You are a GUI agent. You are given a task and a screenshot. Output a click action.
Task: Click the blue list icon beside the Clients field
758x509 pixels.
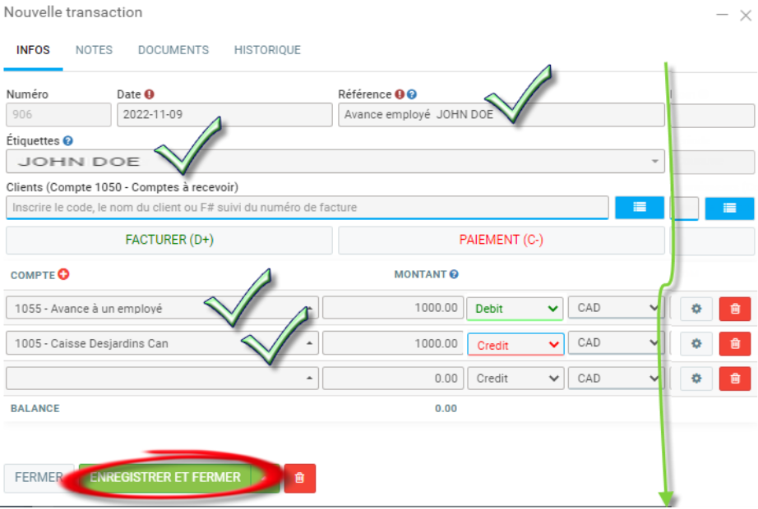click(x=640, y=208)
